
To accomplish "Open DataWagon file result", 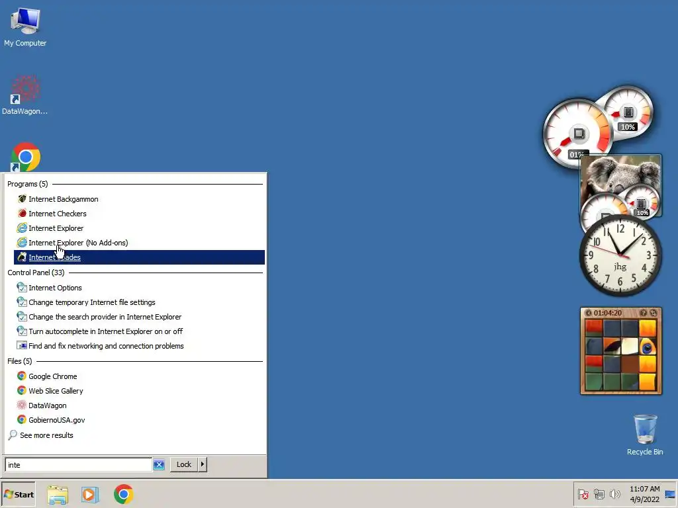I will coord(139,405).
